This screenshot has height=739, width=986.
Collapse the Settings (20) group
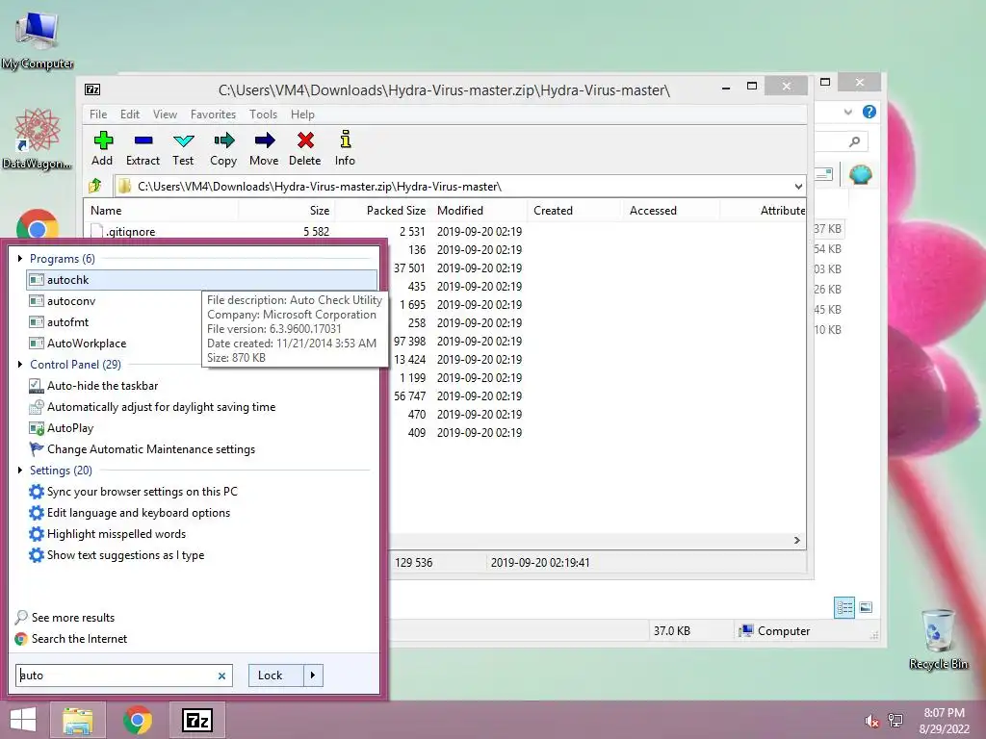click(20, 470)
